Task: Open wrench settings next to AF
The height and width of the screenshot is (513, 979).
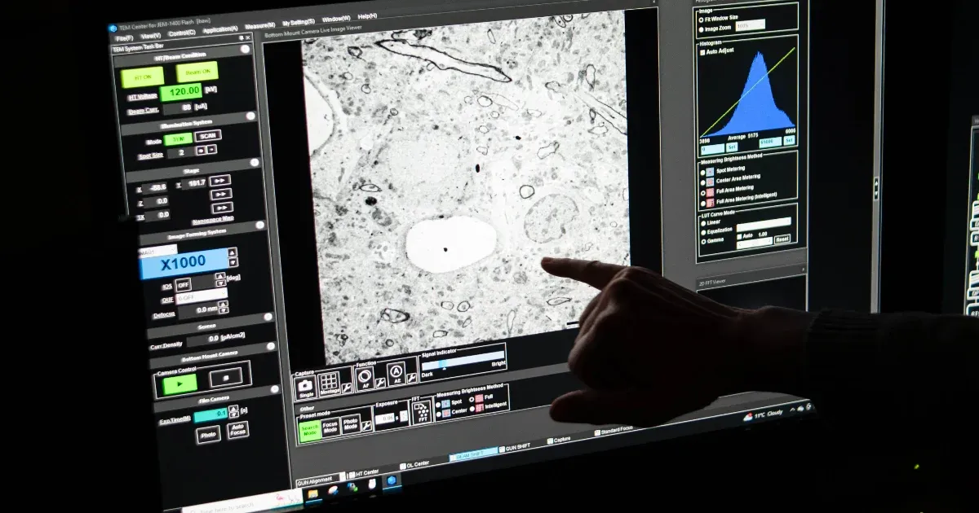Action: (x=380, y=382)
